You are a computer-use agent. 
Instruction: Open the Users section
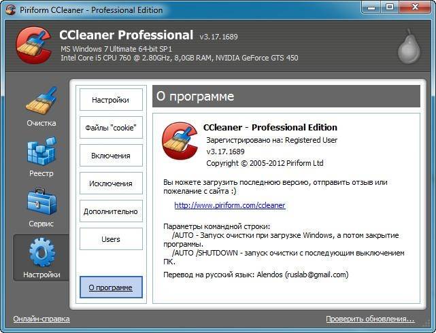click(x=111, y=239)
